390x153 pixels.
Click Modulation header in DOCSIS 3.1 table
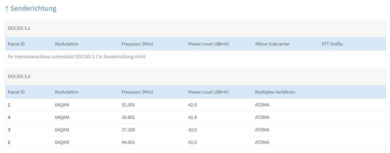click(x=66, y=44)
